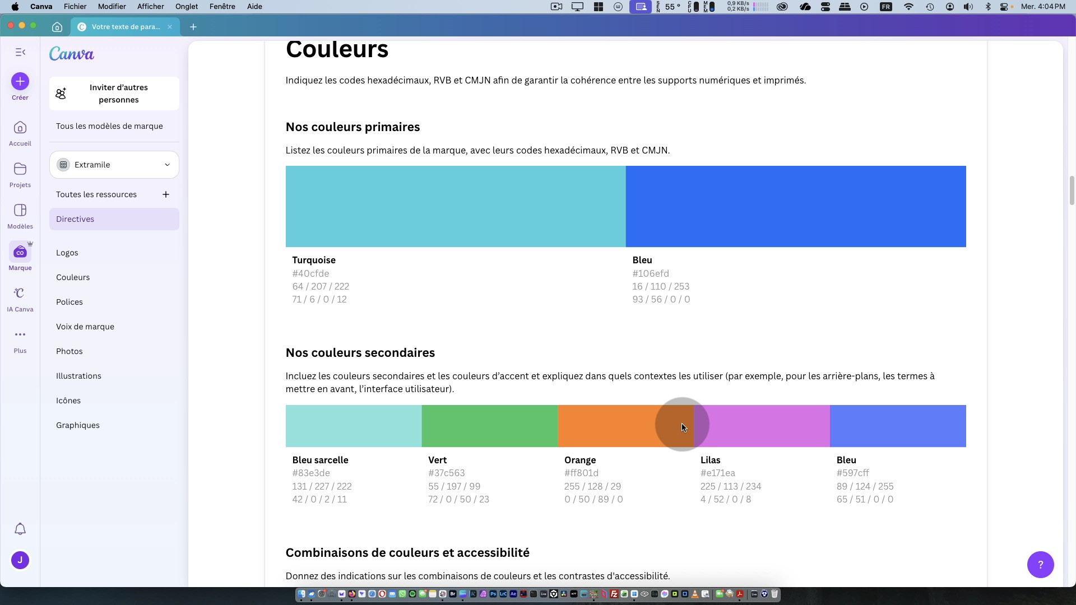Click Inviter d'autres personnes button
The height and width of the screenshot is (605, 1076).
(114, 94)
